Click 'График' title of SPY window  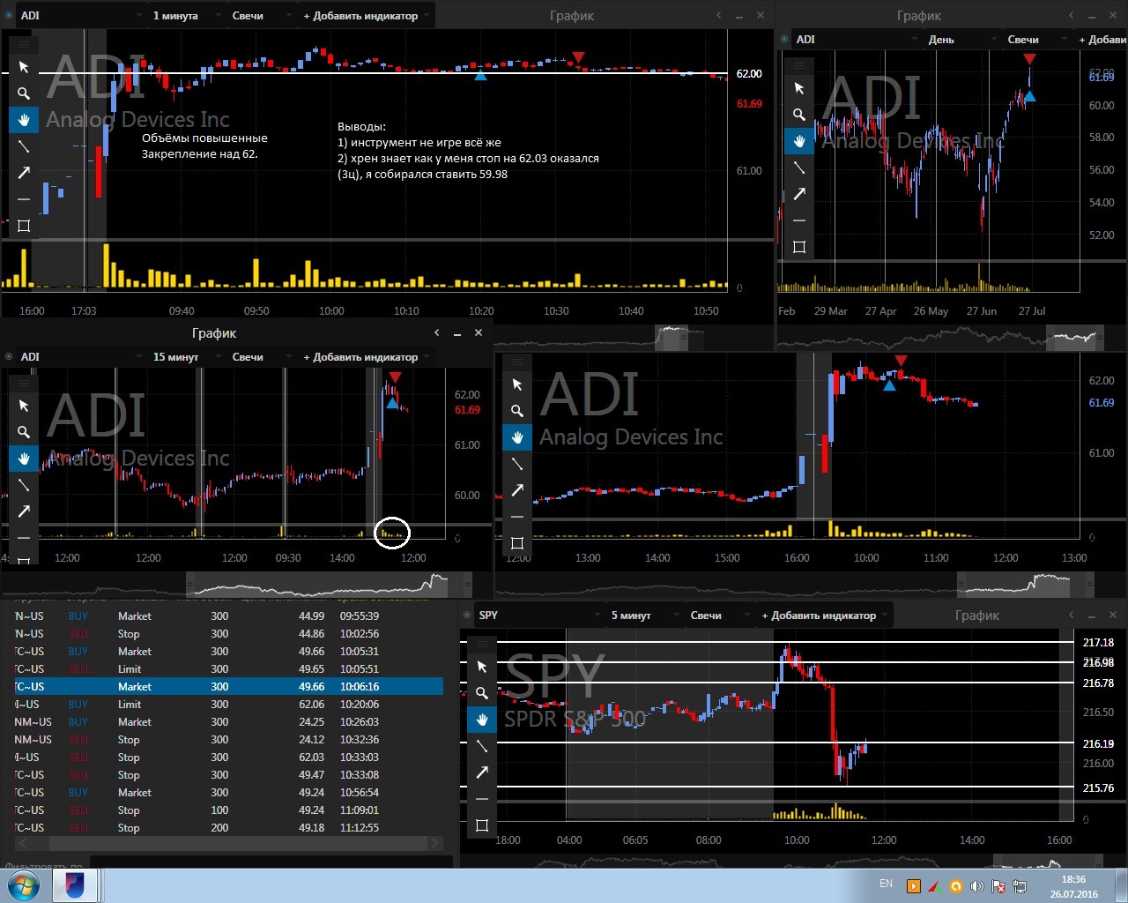(x=977, y=615)
